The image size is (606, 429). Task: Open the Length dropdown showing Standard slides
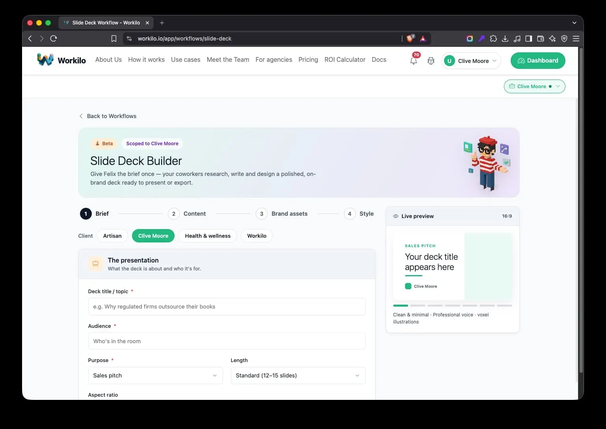(298, 375)
